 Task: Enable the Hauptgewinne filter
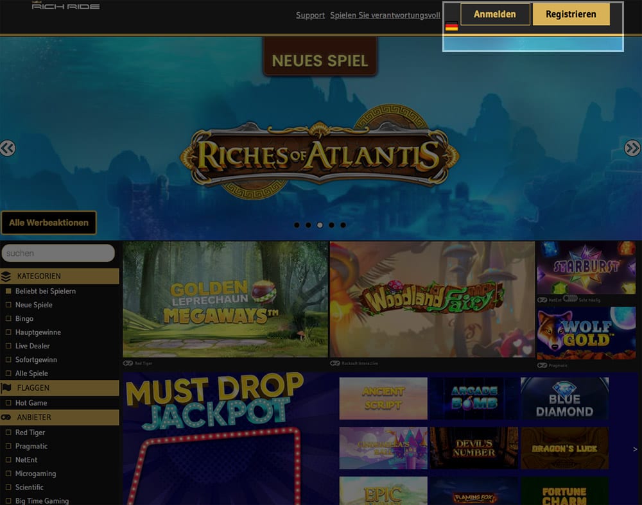[x=8, y=332]
